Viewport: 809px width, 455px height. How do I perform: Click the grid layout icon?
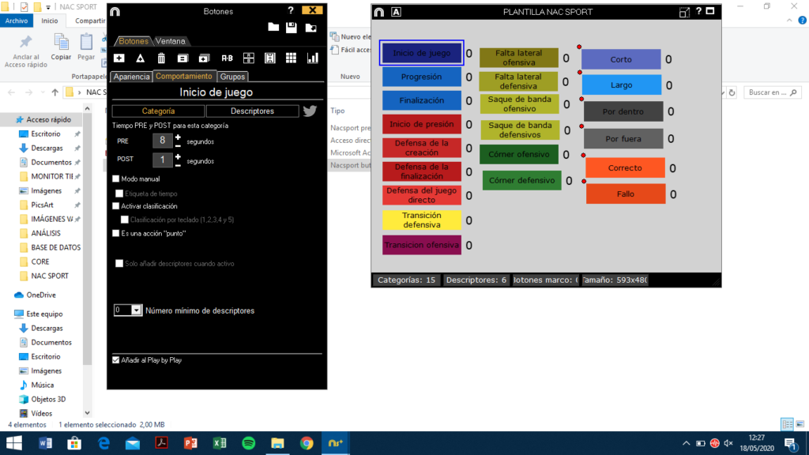pyautogui.click(x=291, y=58)
